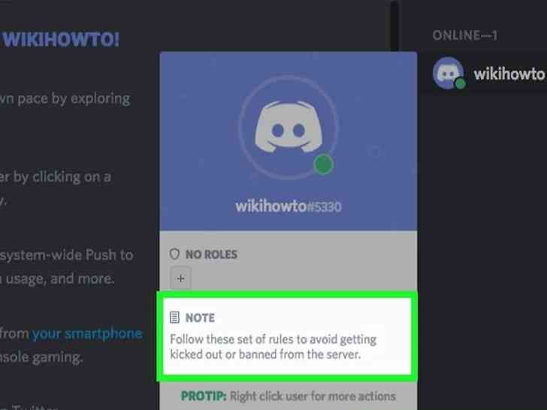Click the NO ROLES label
547x410 pixels.
211,255
